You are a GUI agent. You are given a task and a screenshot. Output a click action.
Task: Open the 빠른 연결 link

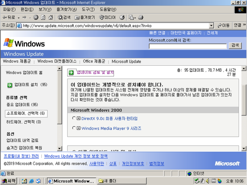pyautogui.click(x=157, y=33)
